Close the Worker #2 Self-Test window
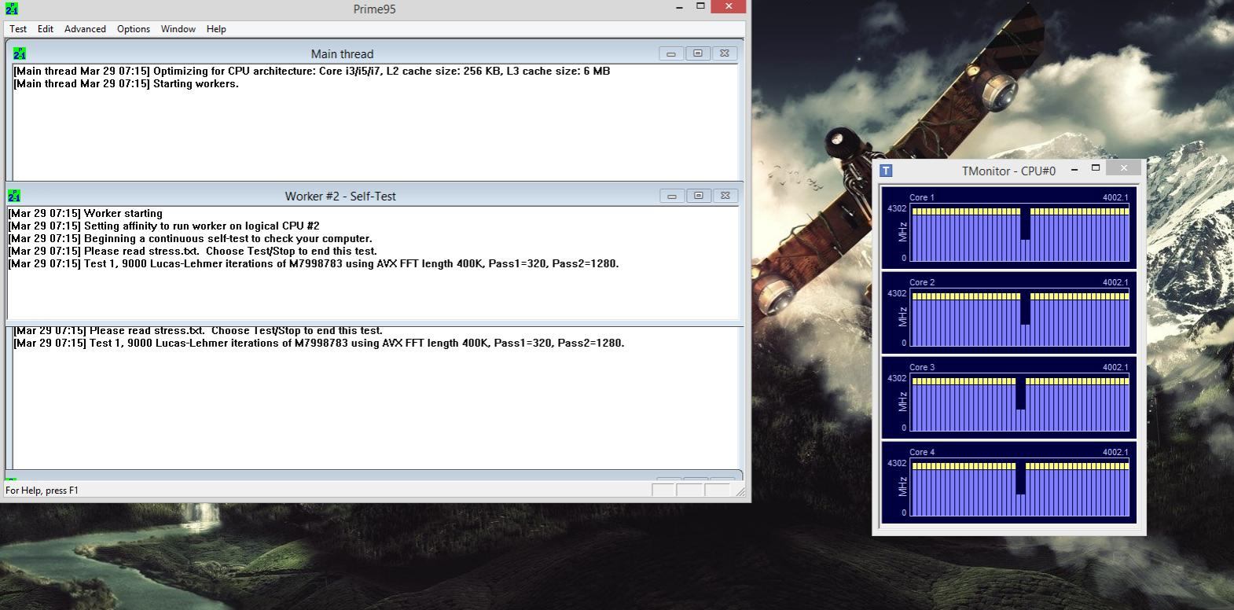Viewport: 1234px width, 610px height. pos(725,196)
